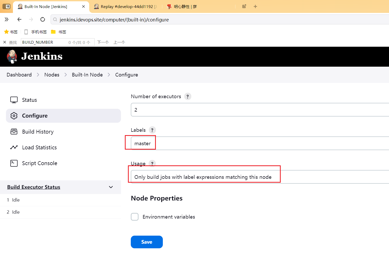Go to Dashboard breadcrumb
This screenshot has width=389, height=270.
tap(19, 75)
